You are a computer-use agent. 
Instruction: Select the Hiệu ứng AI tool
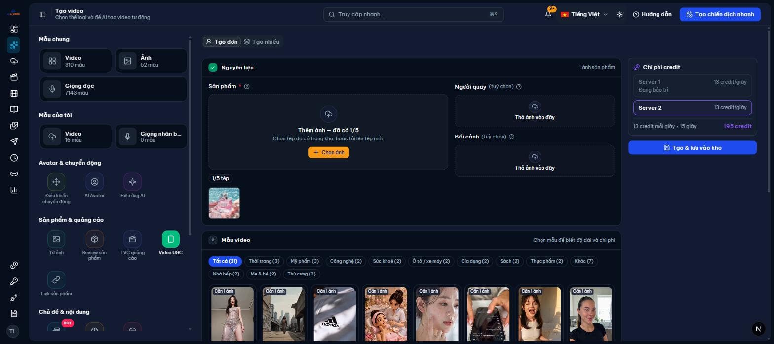click(x=132, y=186)
